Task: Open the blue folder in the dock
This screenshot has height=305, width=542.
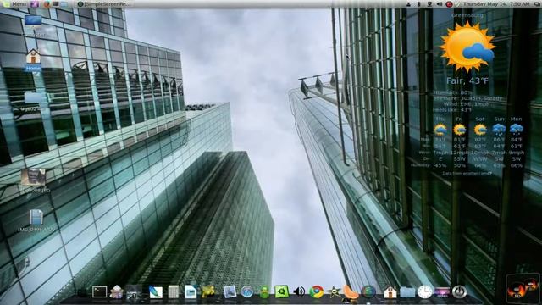Action: point(407,292)
